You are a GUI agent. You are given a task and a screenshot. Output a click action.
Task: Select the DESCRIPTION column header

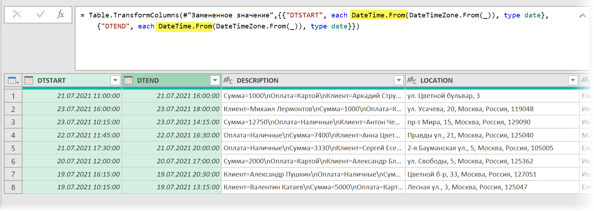(x=313, y=80)
